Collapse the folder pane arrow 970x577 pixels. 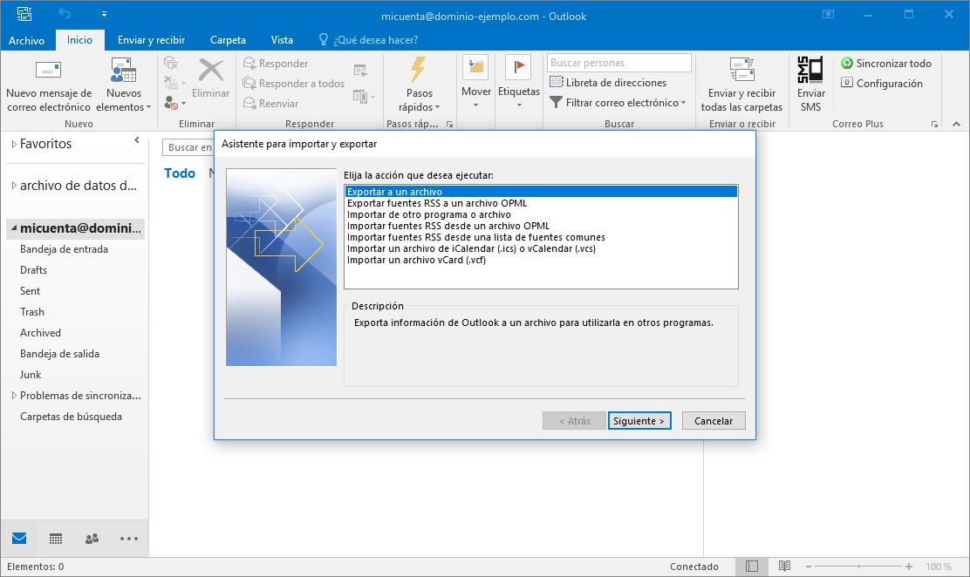(137, 140)
